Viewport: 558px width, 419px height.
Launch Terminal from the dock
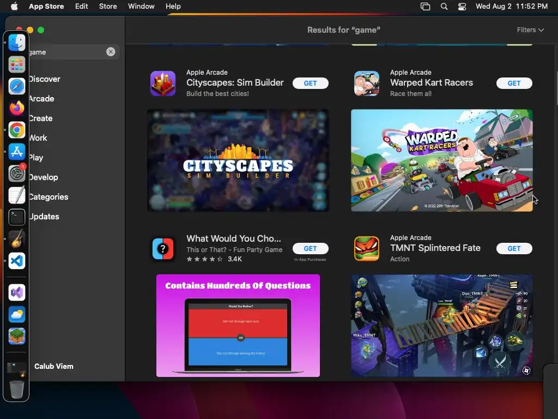point(17,217)
